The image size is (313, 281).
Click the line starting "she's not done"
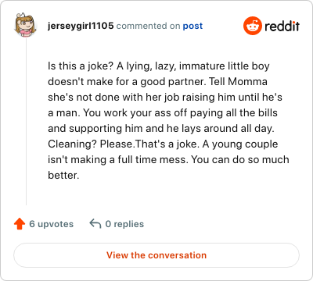click(x=165, y=98)
